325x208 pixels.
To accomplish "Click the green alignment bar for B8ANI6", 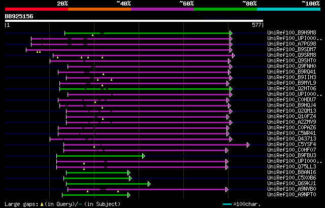I will pyautogui.click(x=97, y=173).
